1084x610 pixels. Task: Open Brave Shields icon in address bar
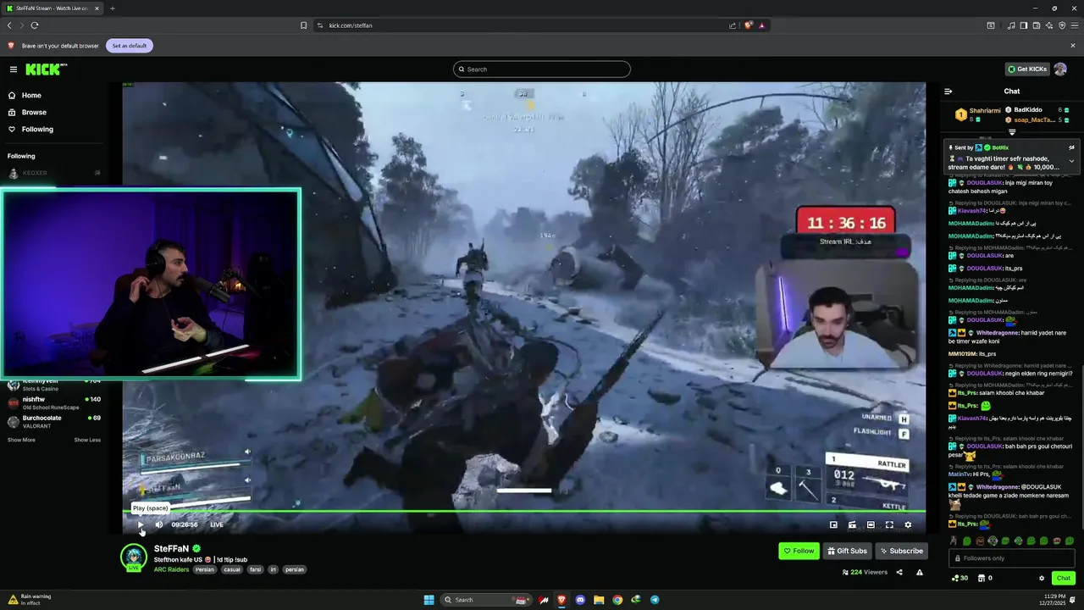coord(749,25)
